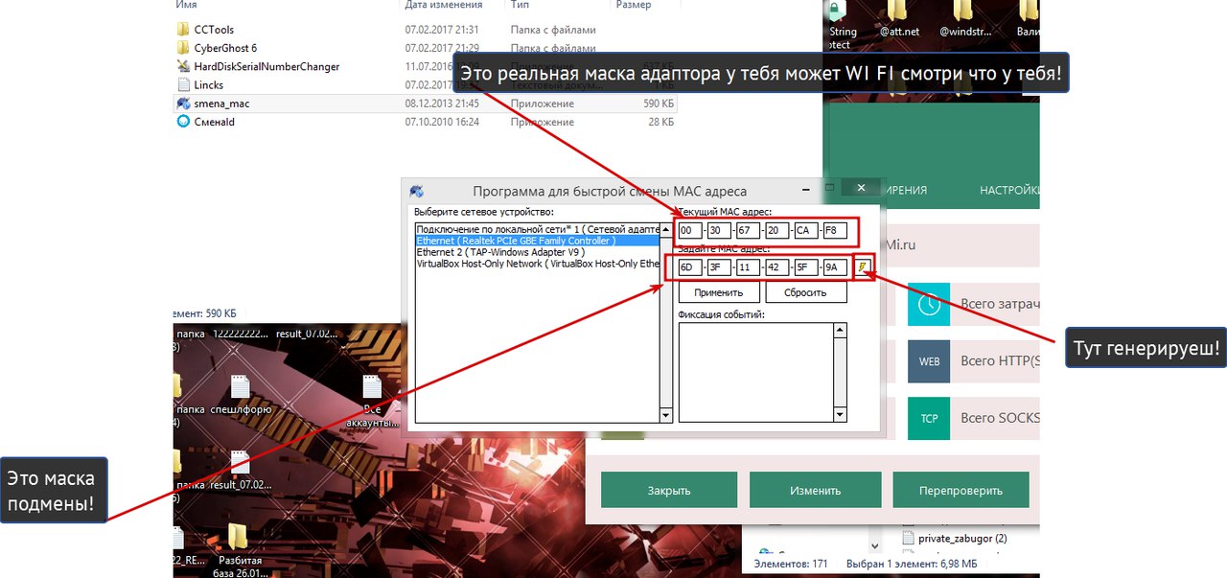Click the WEB tile icon

[x=928, y=361]
